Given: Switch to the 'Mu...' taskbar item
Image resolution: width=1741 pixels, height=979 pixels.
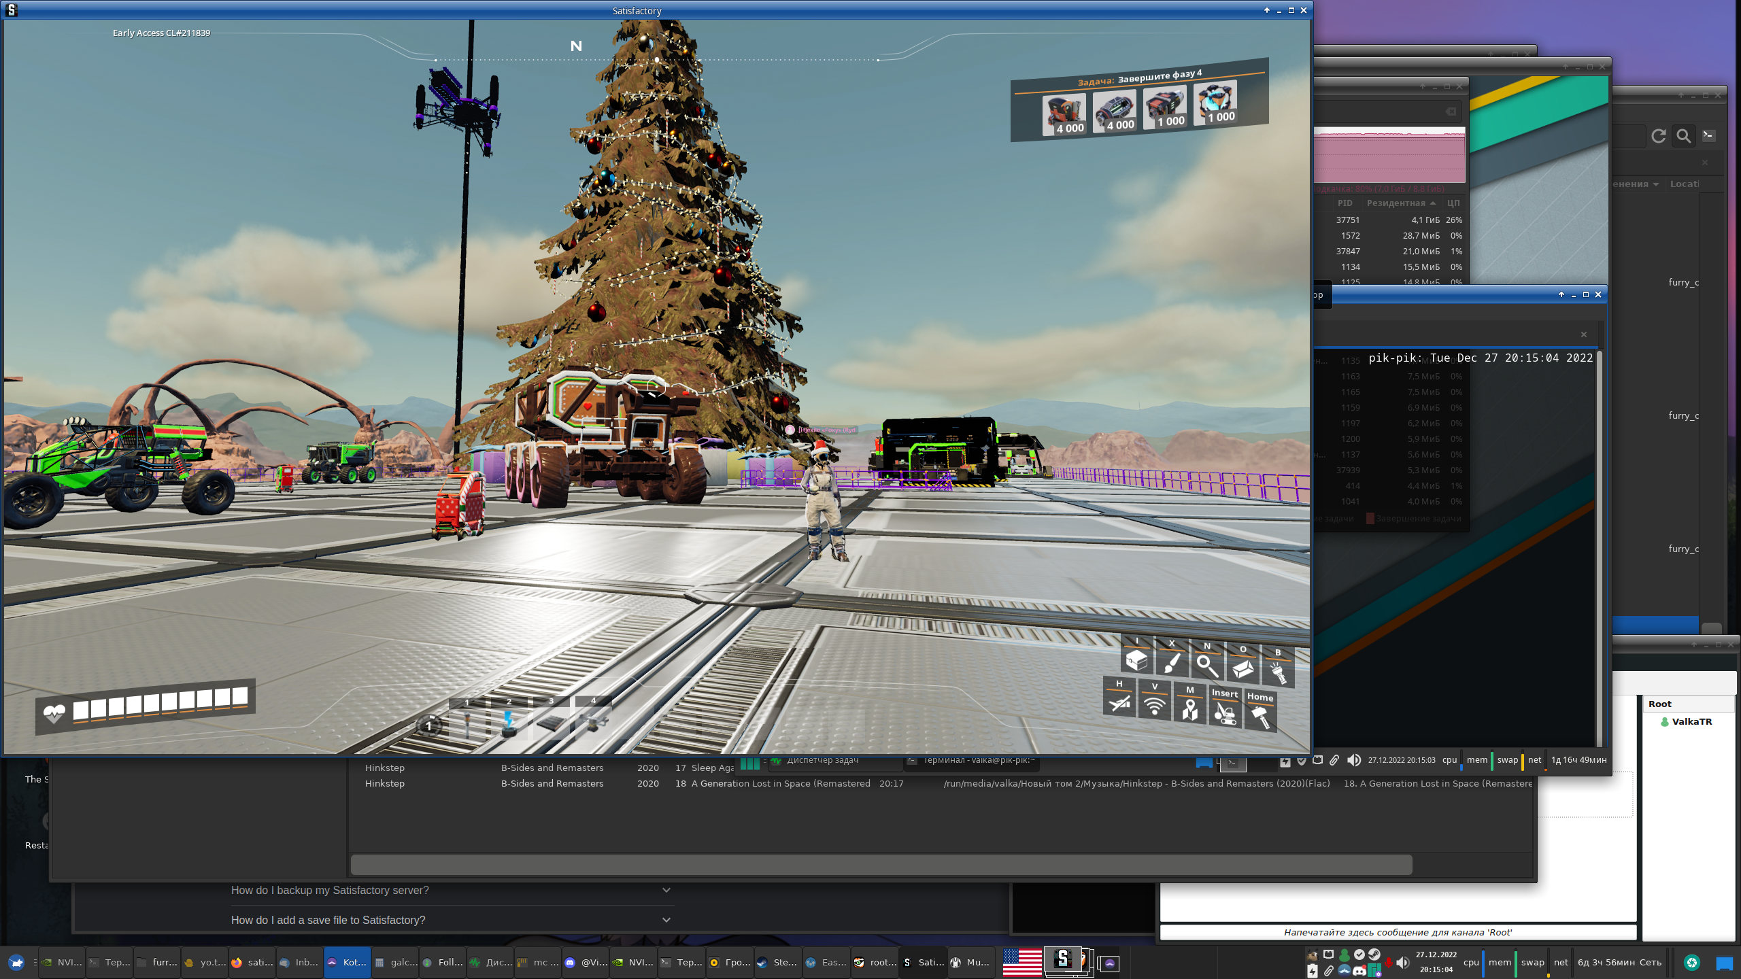Looking at the screenshot, I should click(x=971, y=963).
